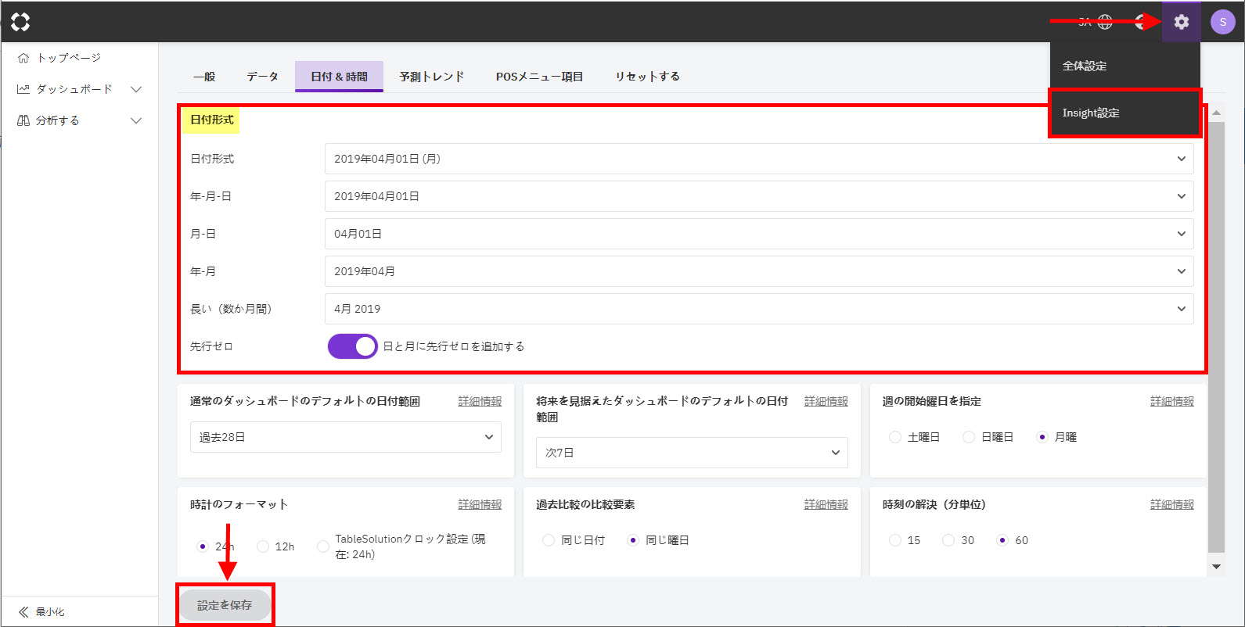
Task: Click the vertical scrollbar thumb
Action: [x=1216, y=336]
